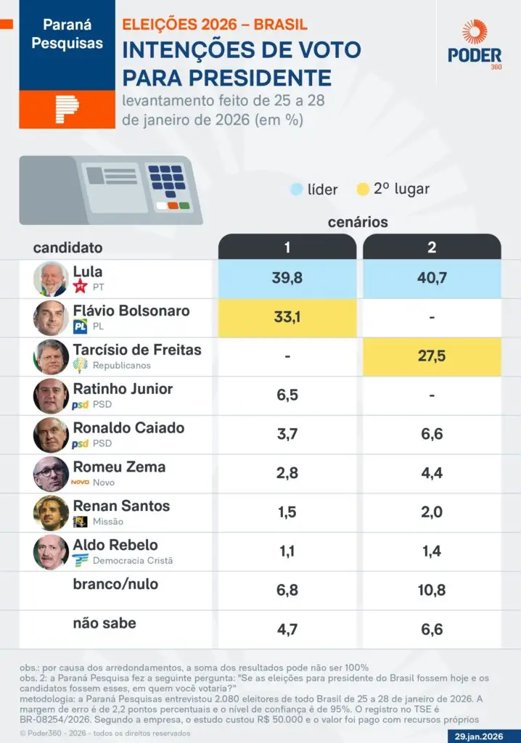The width and height of the screenshot is (521, 743).
Task: Click Ratinho Junior's portrait photo
Action: tap(51, 396)
